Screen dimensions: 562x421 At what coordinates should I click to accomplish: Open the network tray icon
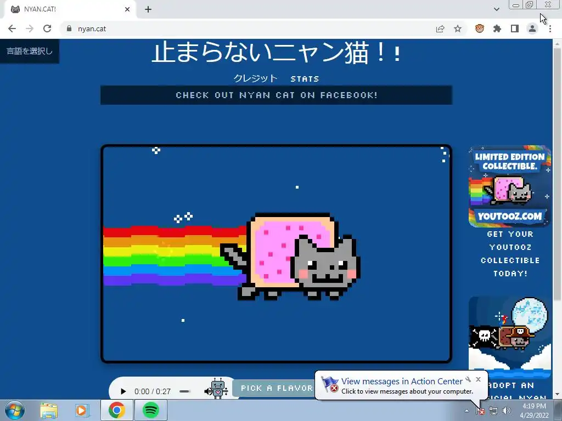[493, 411]
